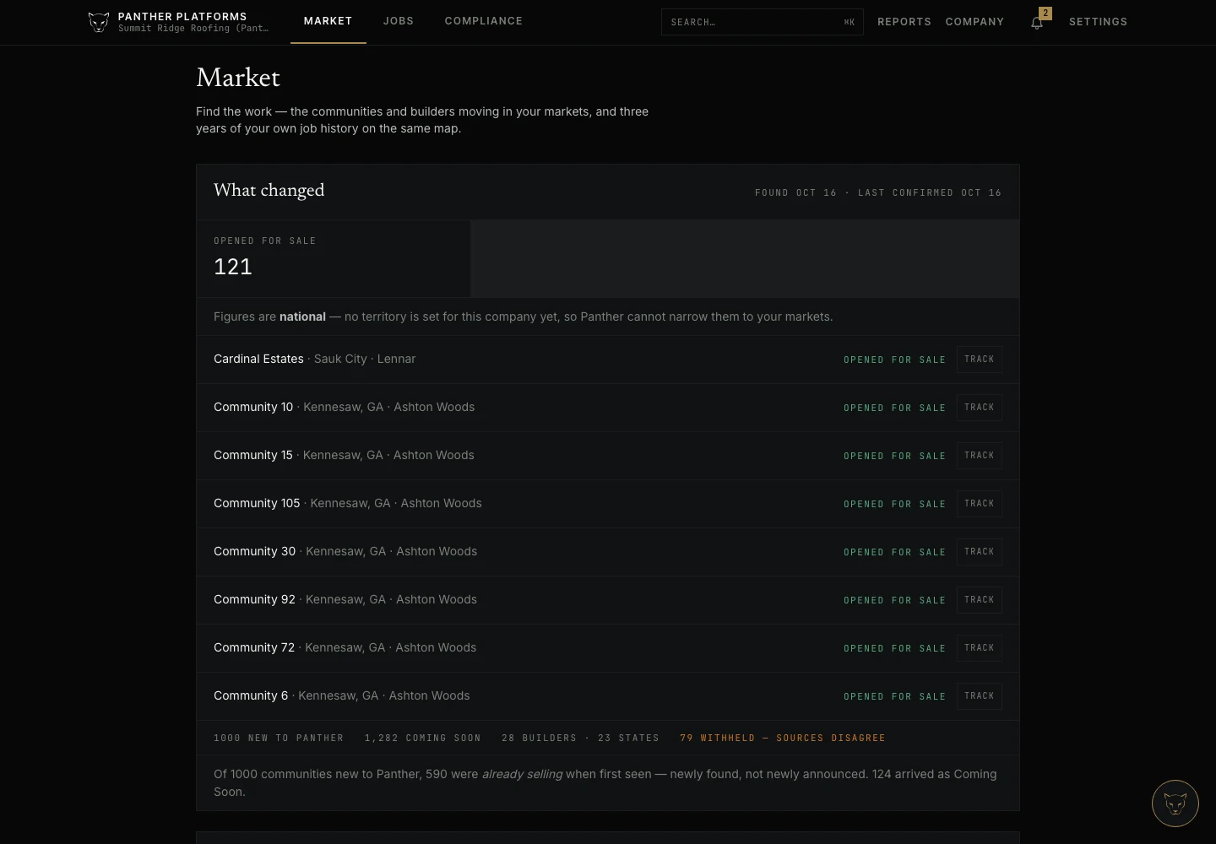Click the Community 10 name
Image resolution: width=1216 pixels, height=844 pixels.
point(253,407)
